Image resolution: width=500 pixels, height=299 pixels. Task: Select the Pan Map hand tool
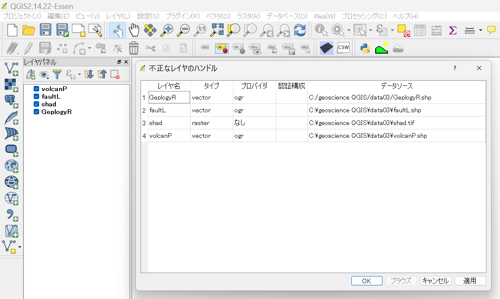(x=134, y=30)
